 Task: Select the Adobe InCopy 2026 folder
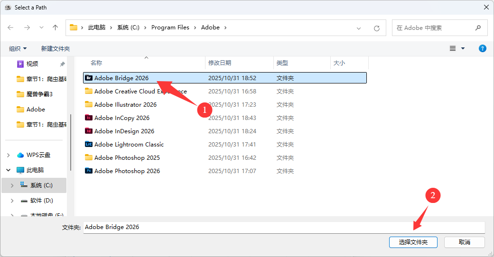(x=225, y=118)
